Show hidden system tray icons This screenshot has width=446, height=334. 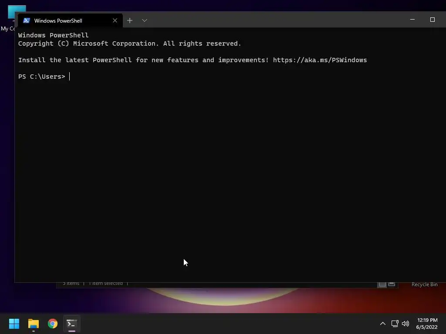pos(383,324)
